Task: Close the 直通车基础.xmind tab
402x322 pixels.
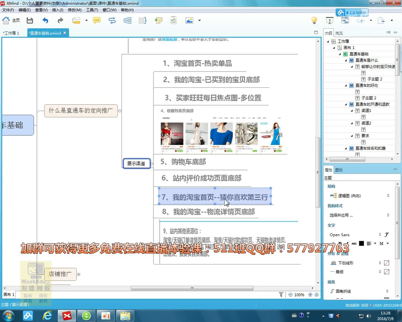Action: point(65,33)
